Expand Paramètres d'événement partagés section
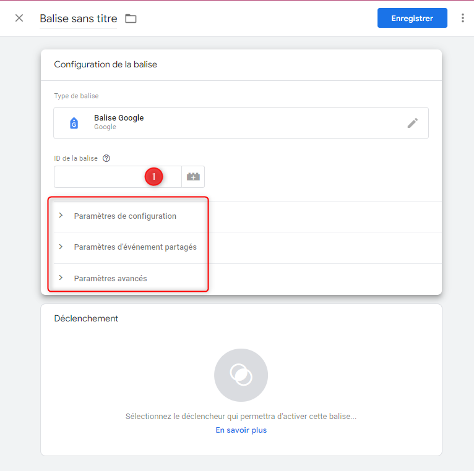This screenshot has width=474, height=471. point(248,247)
